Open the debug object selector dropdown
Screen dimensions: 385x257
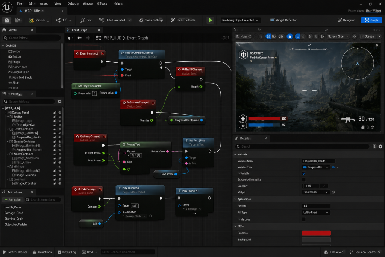pyautogui.click(x=240, y=20)
